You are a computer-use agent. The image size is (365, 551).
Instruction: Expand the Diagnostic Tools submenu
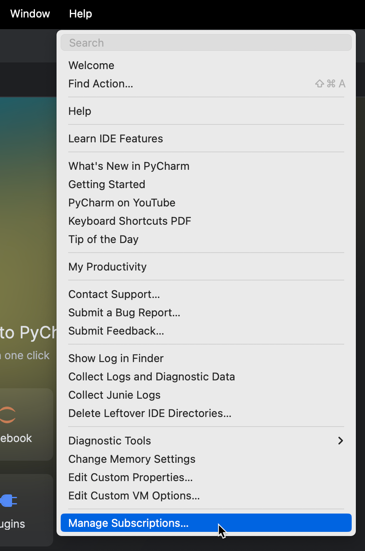[110, 440]
